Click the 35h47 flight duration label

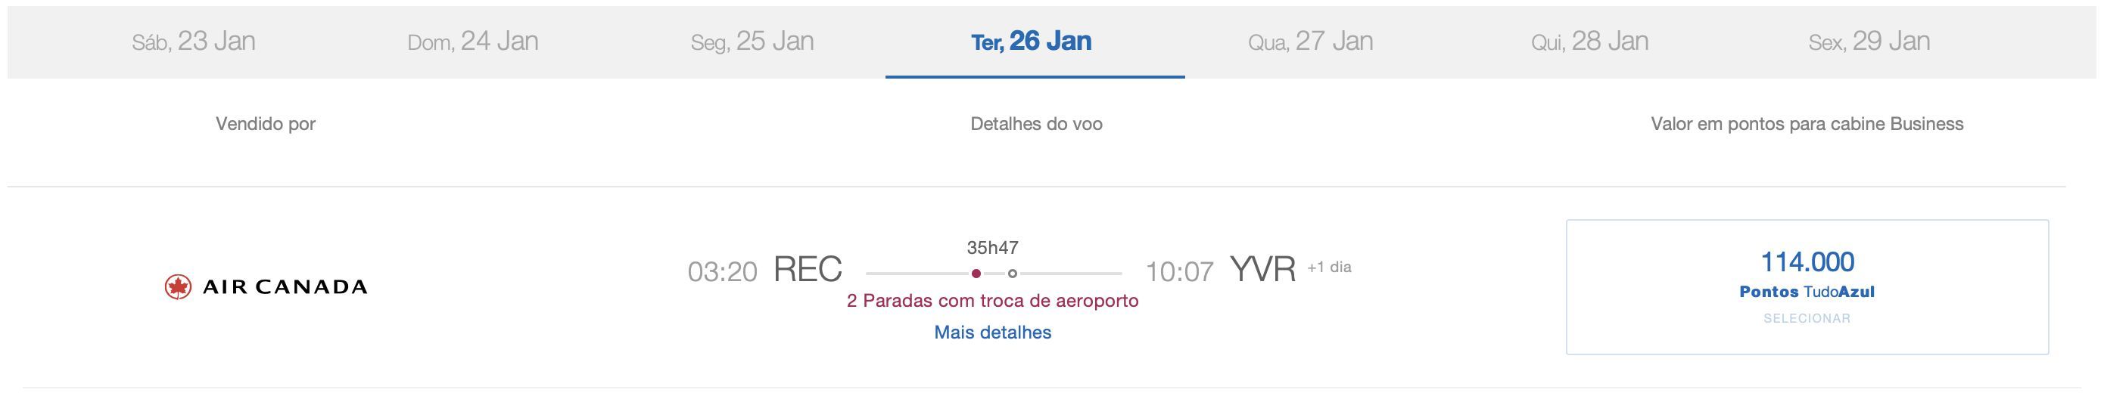992,247
